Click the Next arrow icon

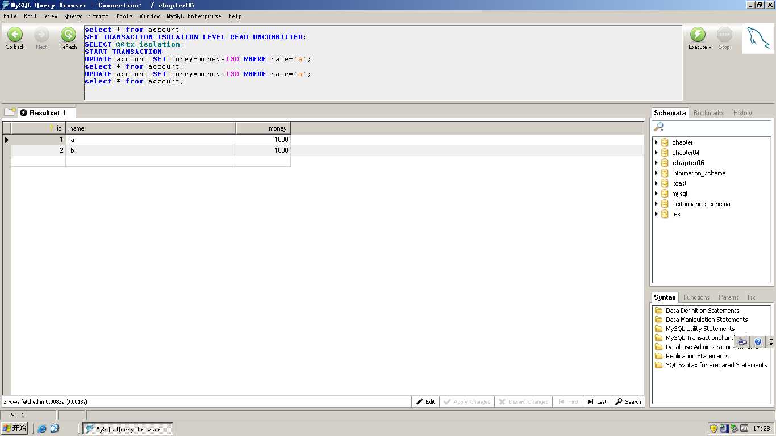point(41,35)
